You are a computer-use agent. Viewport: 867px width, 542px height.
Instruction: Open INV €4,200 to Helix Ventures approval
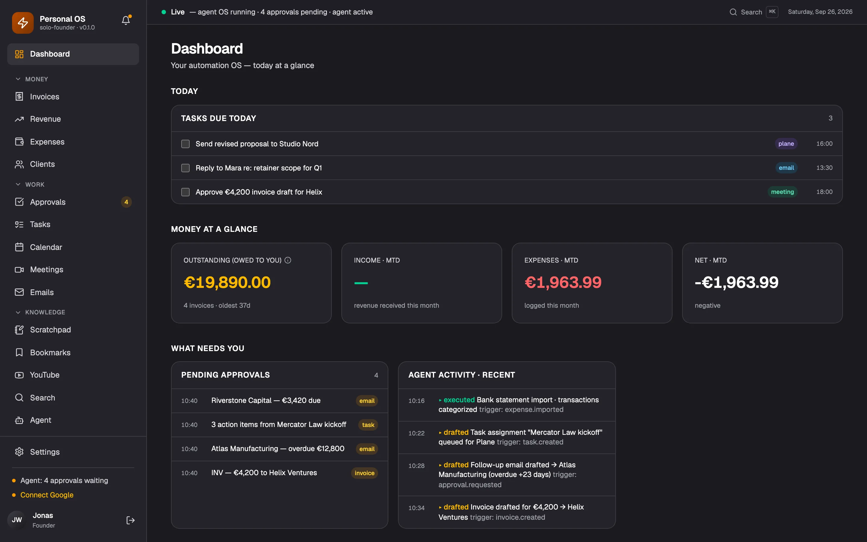pos(279,472)
